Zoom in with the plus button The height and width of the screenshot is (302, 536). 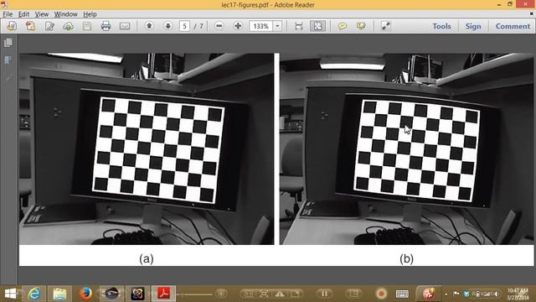pos(238,26)
